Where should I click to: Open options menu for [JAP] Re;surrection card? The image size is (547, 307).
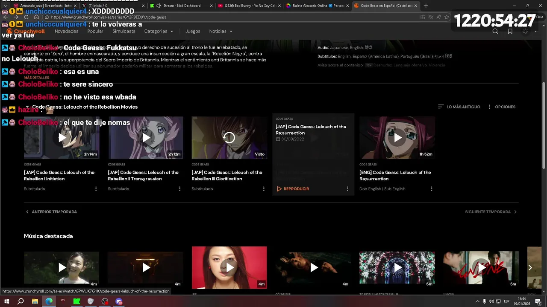pos(347,189)
